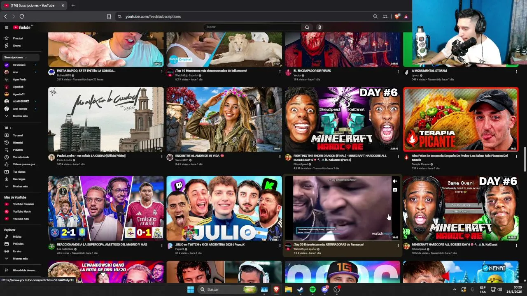Open Spotify from the taskbar

[312, 289]
